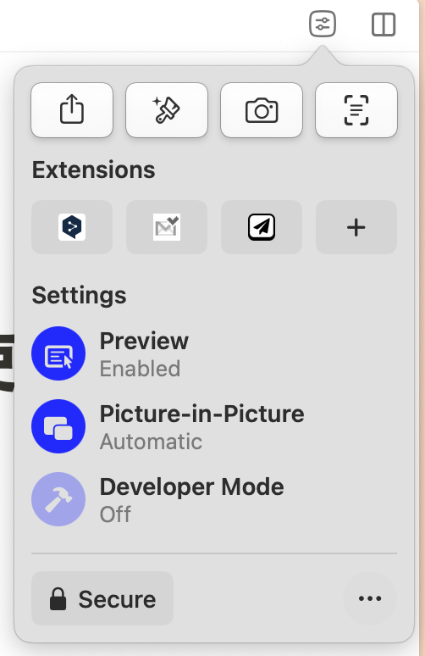
Task: Click the Developer Mode Off label
Action: point(192,500)
